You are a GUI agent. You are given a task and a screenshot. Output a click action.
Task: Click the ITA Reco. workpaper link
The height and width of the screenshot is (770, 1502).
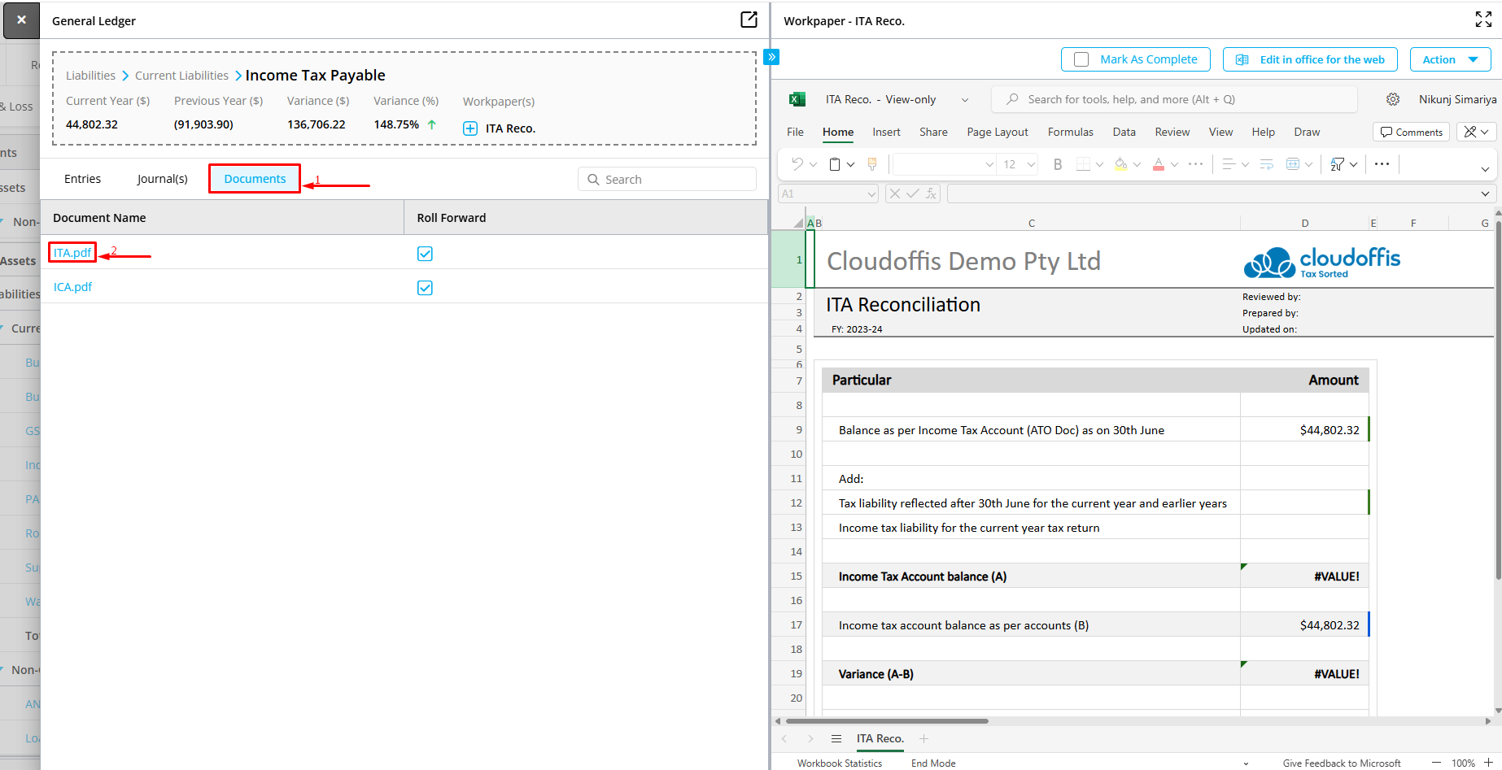[510, 128]
